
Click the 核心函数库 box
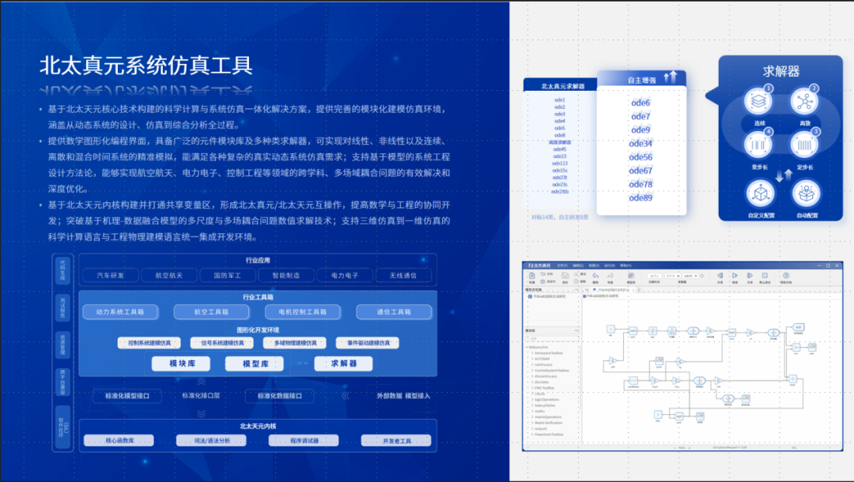point(119,441)
